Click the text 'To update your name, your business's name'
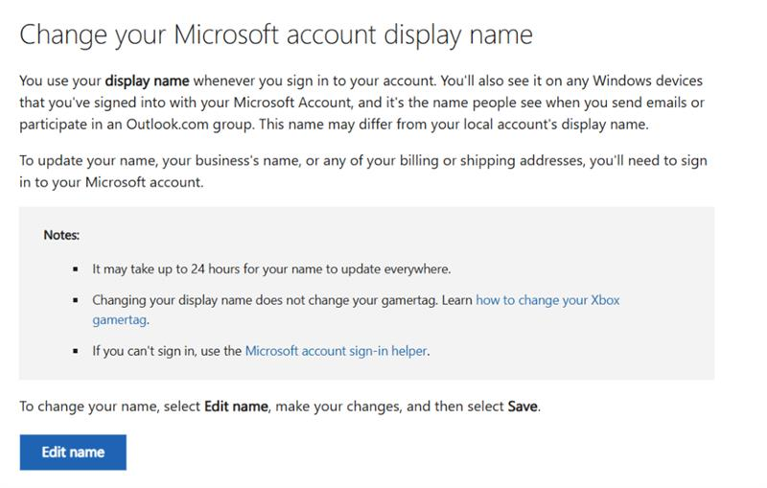 160,161
